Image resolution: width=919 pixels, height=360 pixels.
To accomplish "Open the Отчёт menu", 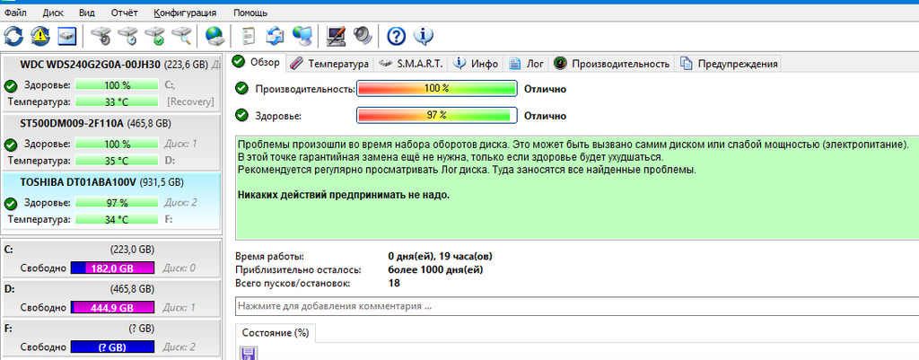I will 124,13.
